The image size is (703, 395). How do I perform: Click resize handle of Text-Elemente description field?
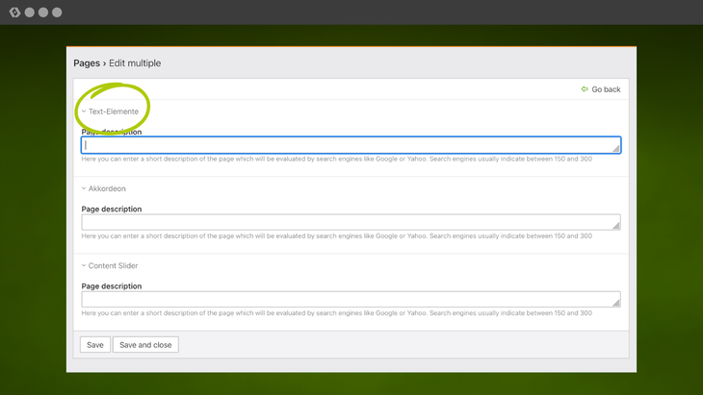point(616,149)
